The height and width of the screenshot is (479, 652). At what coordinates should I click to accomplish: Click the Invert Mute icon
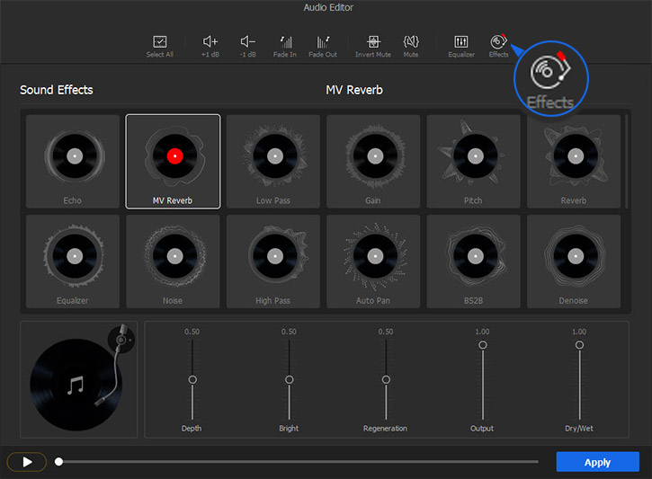[x=373, y=42]
